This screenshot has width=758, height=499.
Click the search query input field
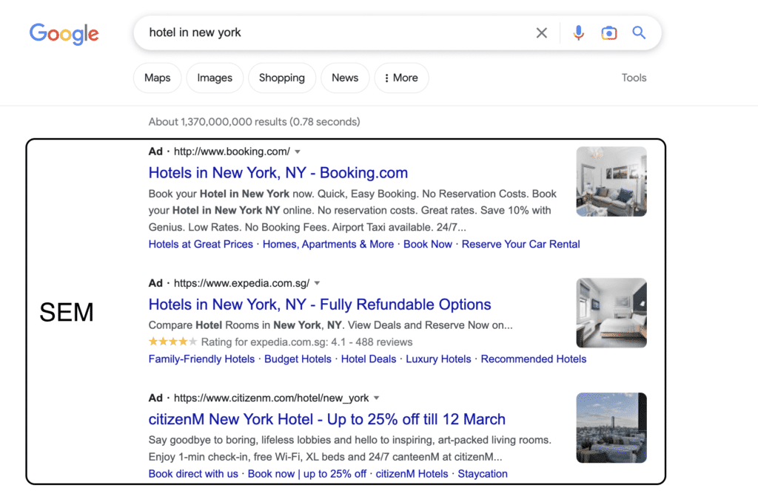333,33
